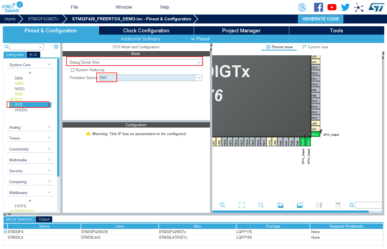387x249 pixels.
Task: Switch to the Tools tab
Action: pyautogui.click(x=336, y=30)
